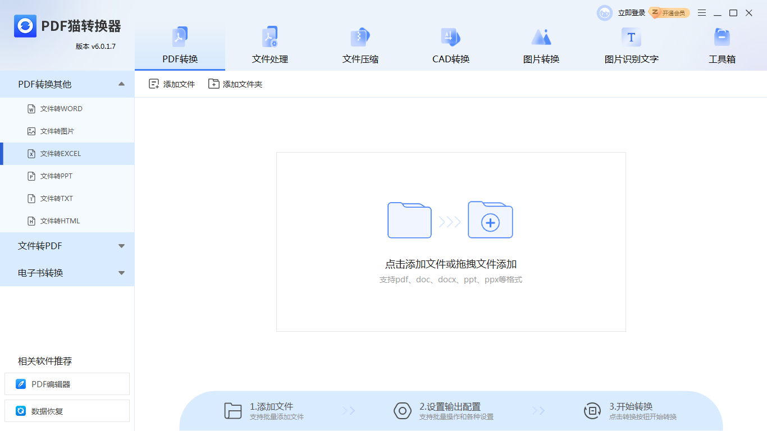767x431 pixels.
Task: Open the 工具箱 tab icon
Action: click(x=722, y=37)
